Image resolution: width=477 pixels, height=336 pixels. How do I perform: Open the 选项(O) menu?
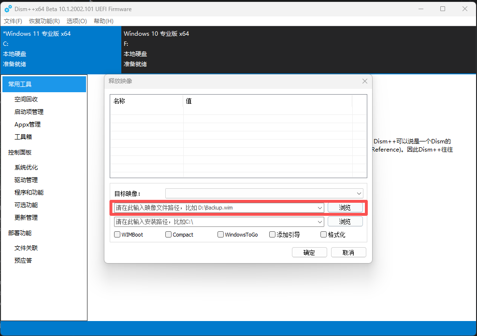coord(77,21)
